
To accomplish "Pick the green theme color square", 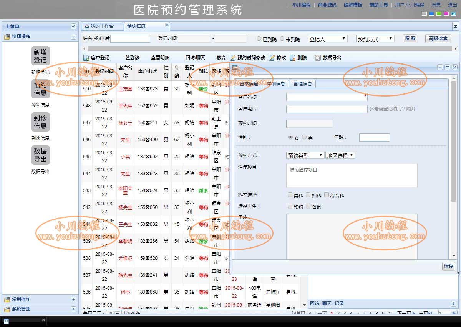I will (439, 14).
